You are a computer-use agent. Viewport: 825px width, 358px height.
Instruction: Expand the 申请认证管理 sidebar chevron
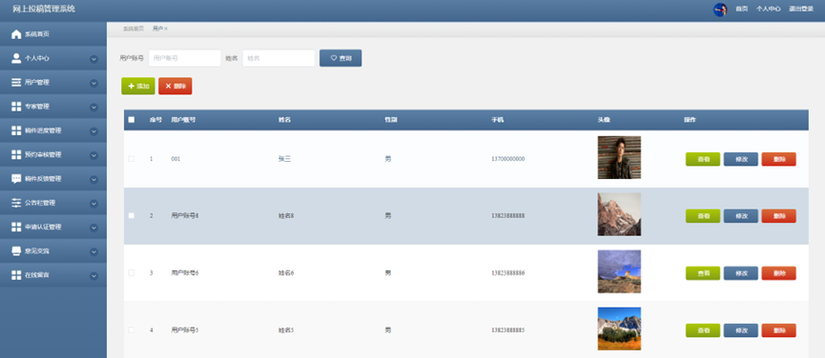94,228
